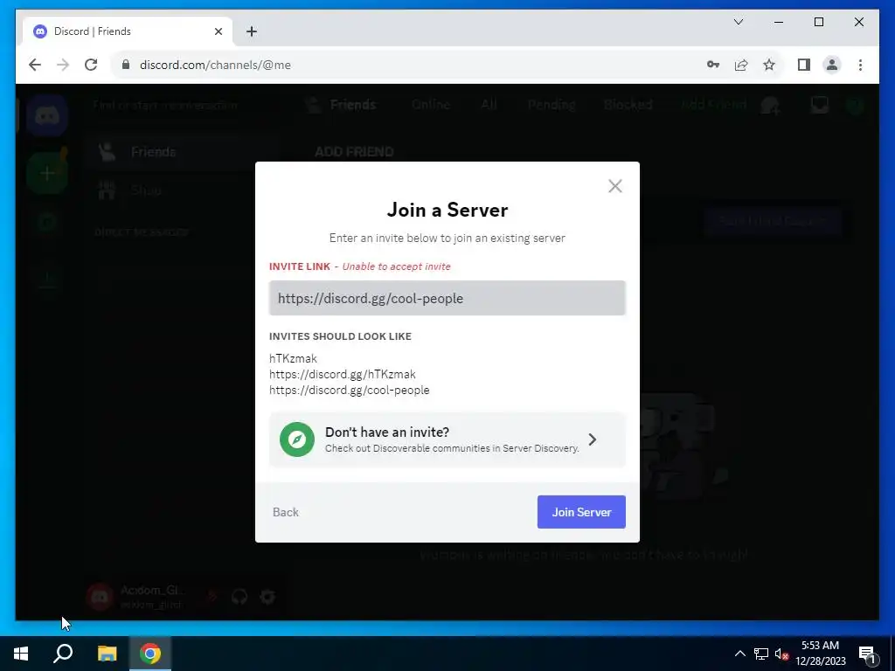Viewport: 895px width, 671px height.
Task: Select the dimmed Online tab
Action: [431, 105]
